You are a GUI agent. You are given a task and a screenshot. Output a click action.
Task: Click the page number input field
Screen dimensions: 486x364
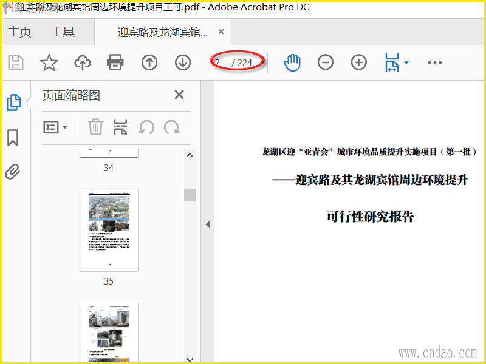[x=218, y=63]
